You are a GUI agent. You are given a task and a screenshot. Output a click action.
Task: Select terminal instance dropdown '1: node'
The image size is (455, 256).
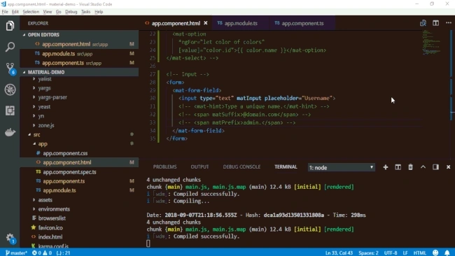(342, 168)
